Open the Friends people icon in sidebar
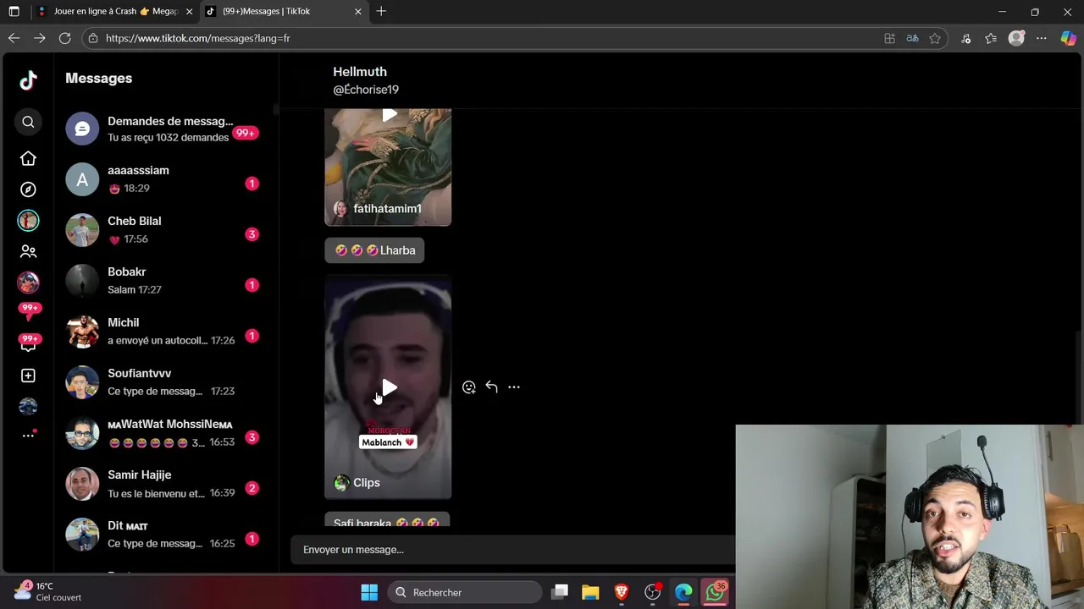The height and width of the screenshot is (609, 1084). point(28,251)
